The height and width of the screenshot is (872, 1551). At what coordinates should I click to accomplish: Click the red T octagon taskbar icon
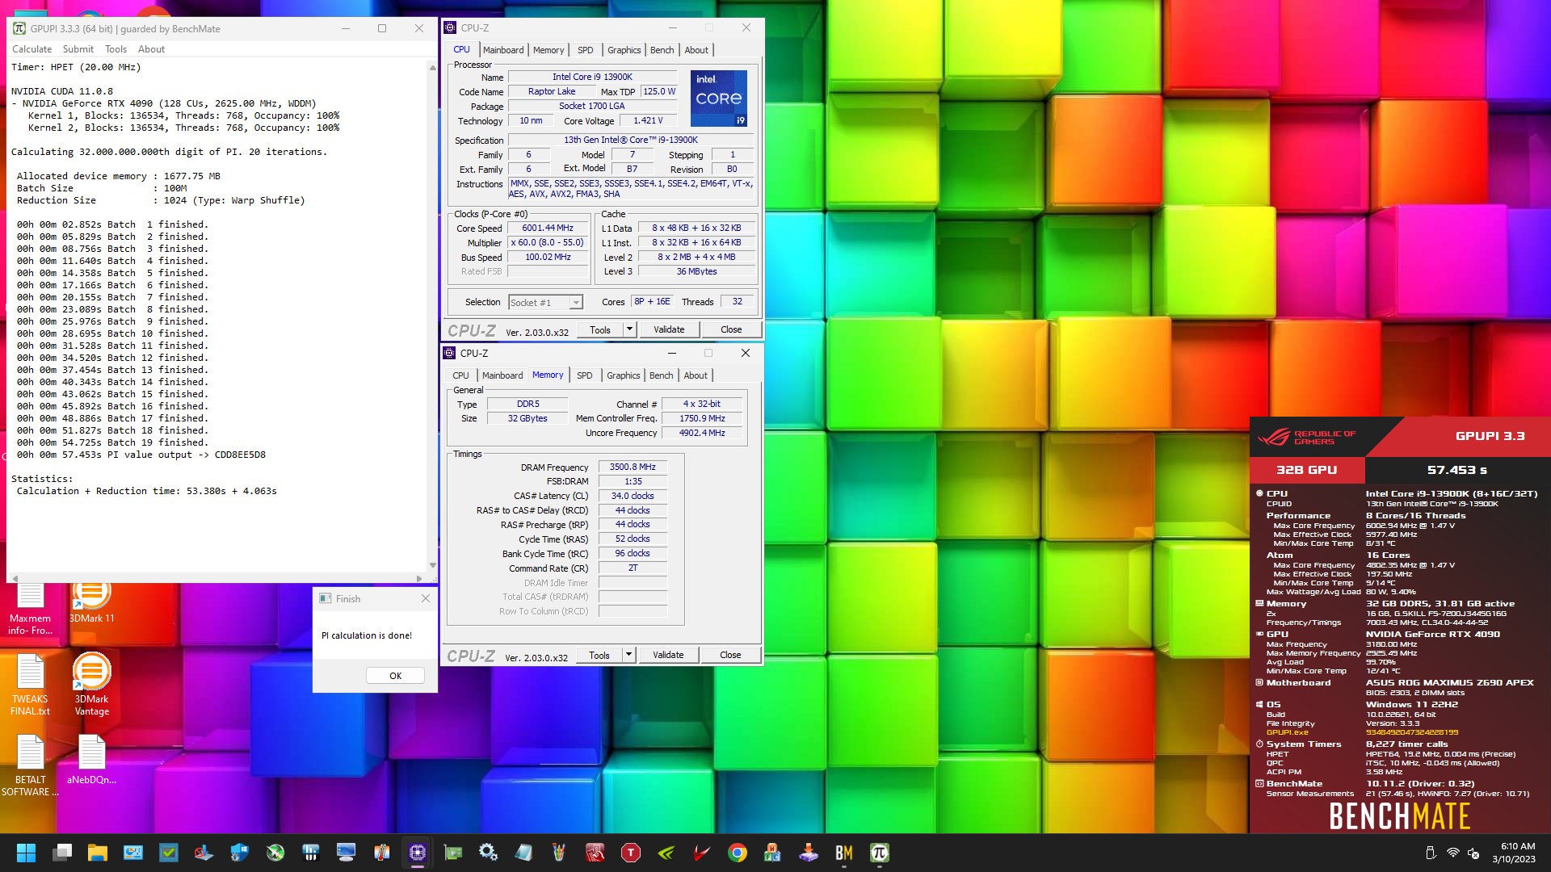click(631, 853)
